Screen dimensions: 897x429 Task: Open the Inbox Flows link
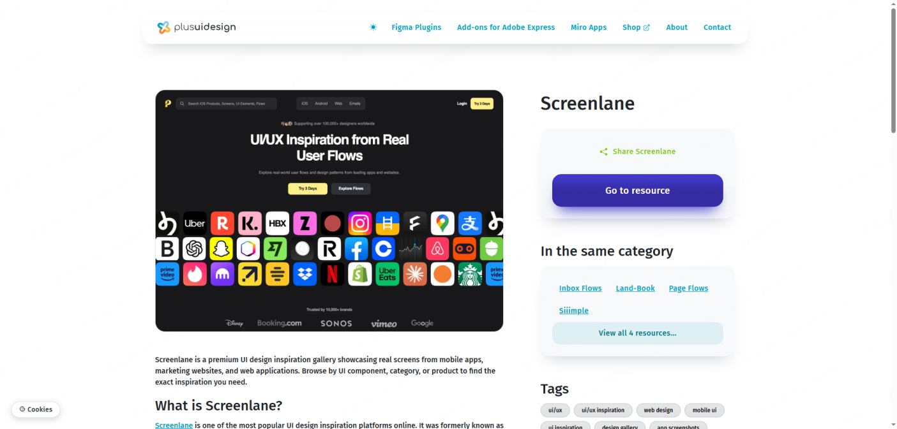(x=580, y=288)
